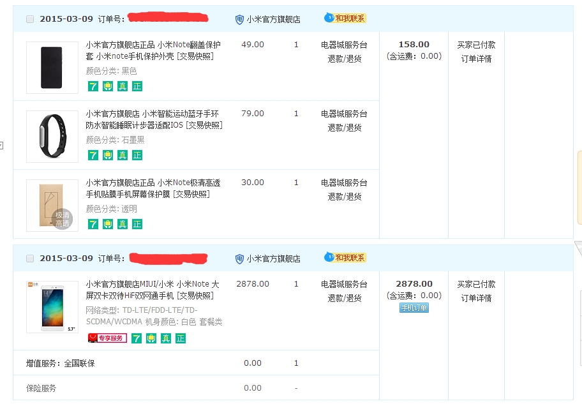Click consumer protection bag icon on Mi Band row
582x406 pixels.
[x=108, y=154]
